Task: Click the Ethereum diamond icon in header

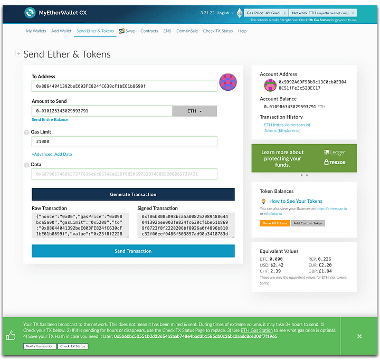Action: click(x=240, y=13)
